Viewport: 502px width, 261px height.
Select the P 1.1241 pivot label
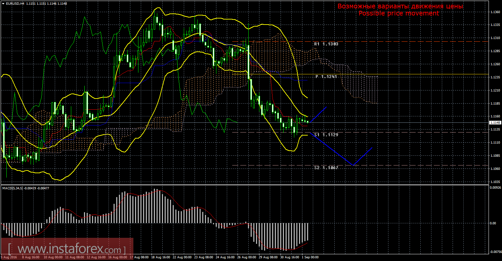[x=327, y=77]
